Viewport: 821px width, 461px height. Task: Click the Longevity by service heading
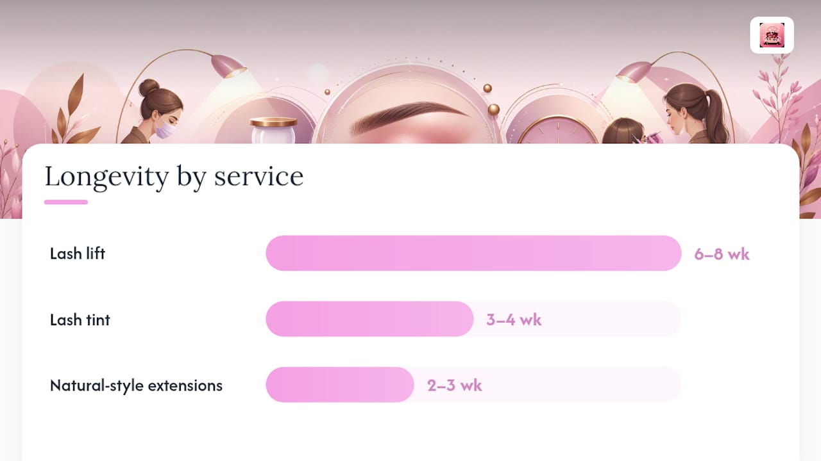coord(174,177)
